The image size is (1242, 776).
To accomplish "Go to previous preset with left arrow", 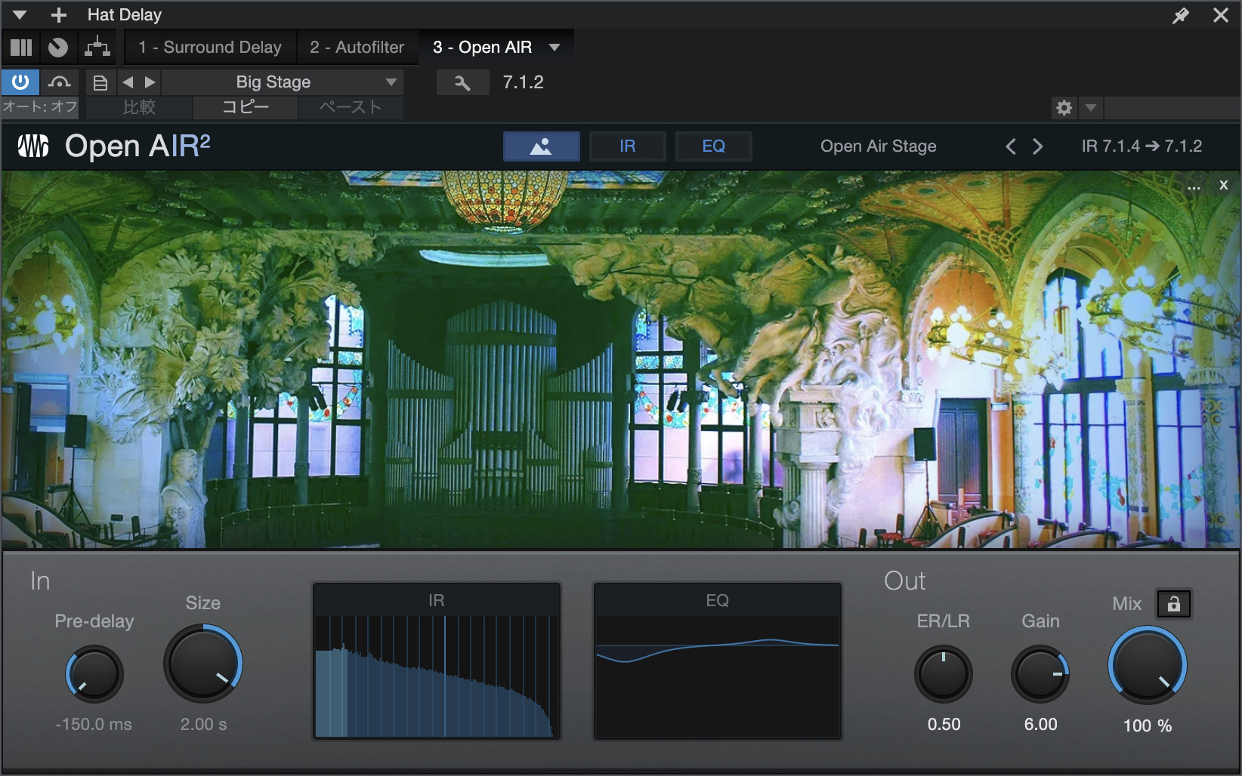I will (128, 82).
